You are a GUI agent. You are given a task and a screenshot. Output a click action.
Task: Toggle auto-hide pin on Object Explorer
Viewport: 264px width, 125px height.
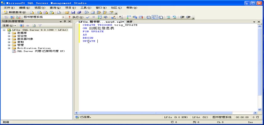65,22
